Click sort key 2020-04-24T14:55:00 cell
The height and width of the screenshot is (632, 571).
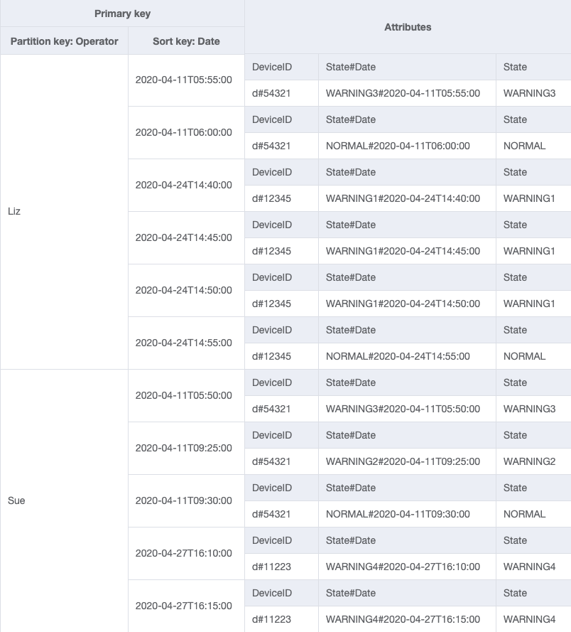click(x=183, y=343)
